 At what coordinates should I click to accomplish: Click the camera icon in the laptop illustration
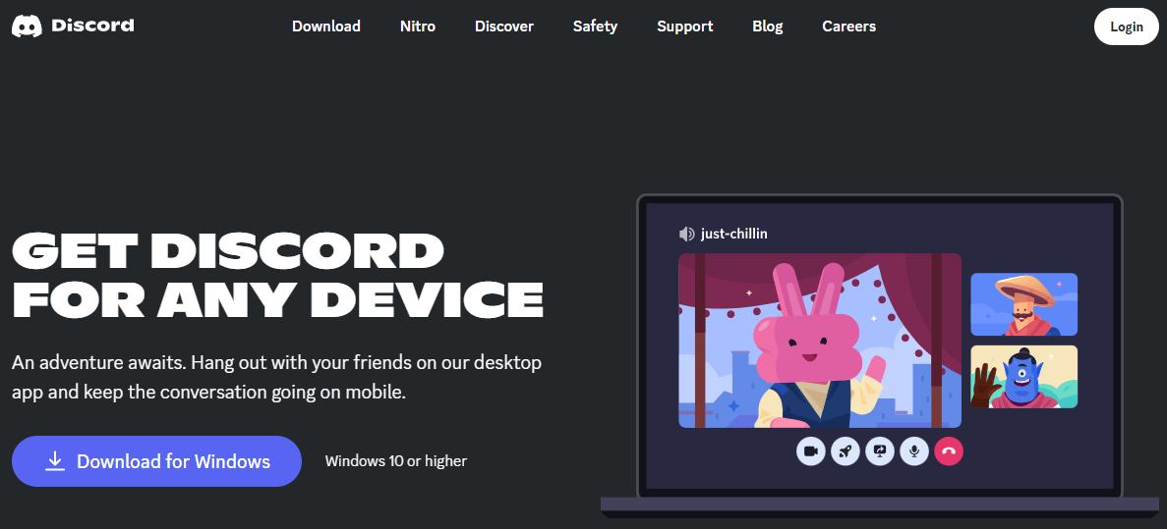[x=810, y=451]
